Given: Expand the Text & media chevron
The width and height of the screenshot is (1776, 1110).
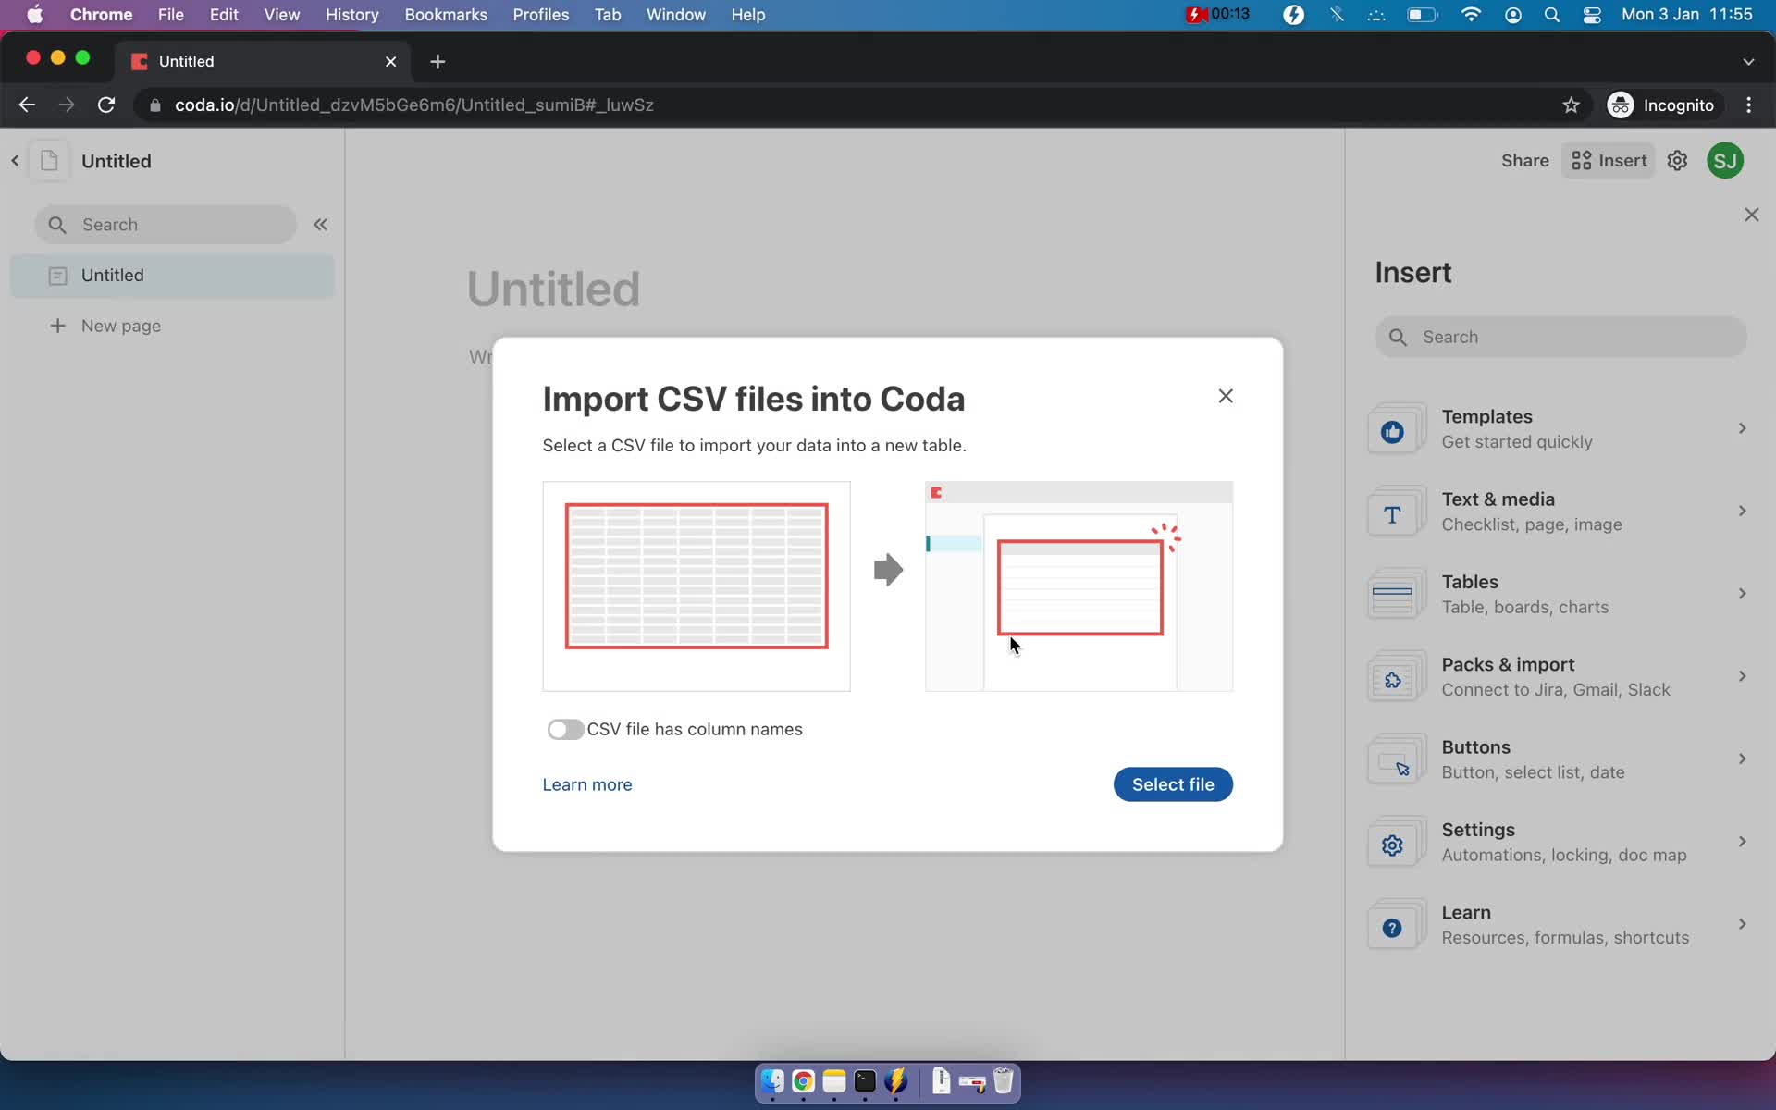Looking at the screenshot, I should coord(1742,511).
